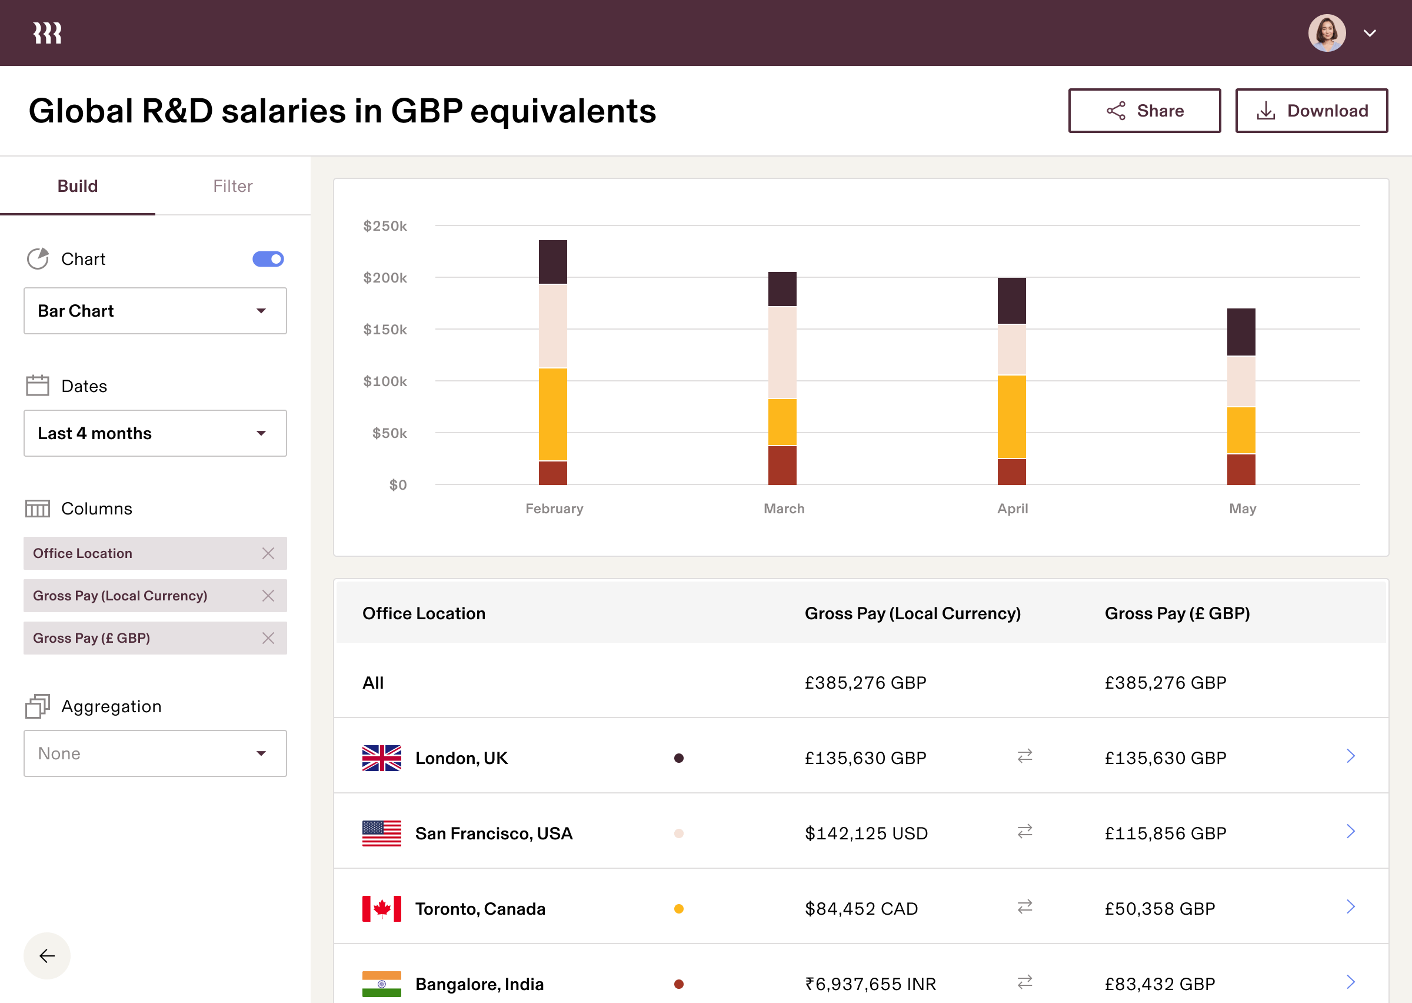Click the Dates calendar icon
Viewport: 1412px width, 1003px height.
[38, 384]
